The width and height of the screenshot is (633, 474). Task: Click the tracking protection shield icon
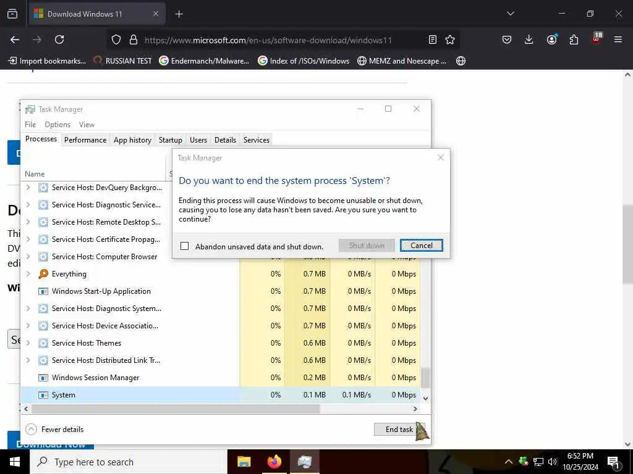coord(116,39)
